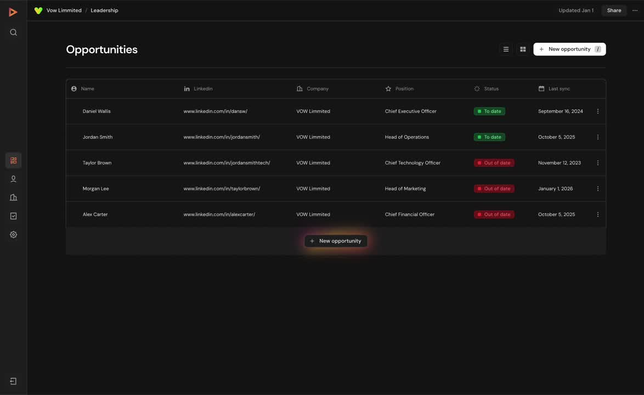Click the 'Out of date' badge for Alex Carter
Image resolution: width=644 pixels, height=395 pixels.
click(x=494, y=214)
